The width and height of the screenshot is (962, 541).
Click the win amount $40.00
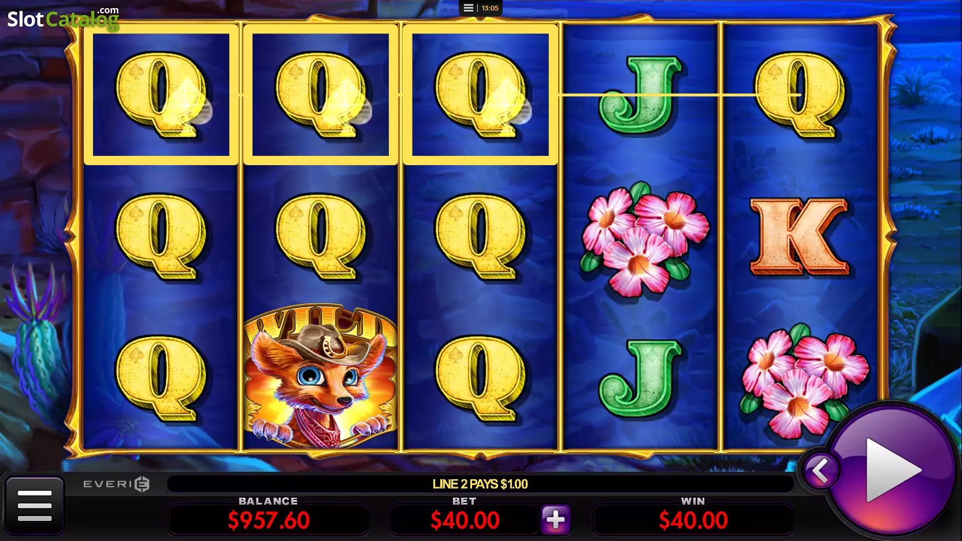(x=693, y=520)
